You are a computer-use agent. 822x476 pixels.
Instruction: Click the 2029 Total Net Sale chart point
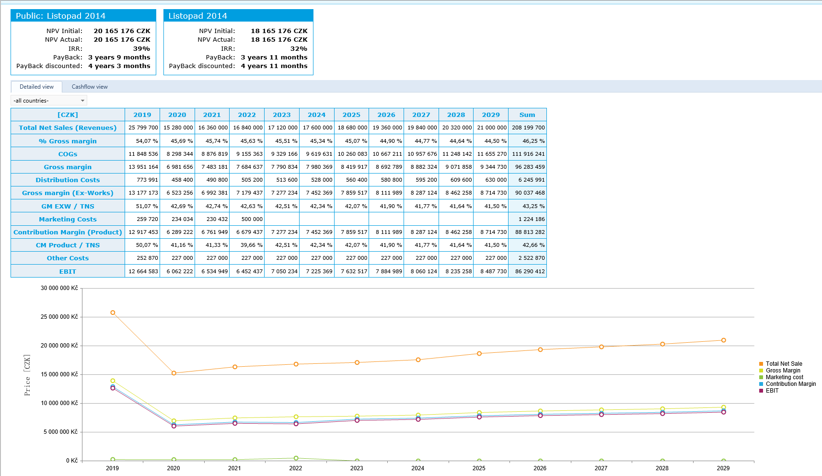pos(723,340)
